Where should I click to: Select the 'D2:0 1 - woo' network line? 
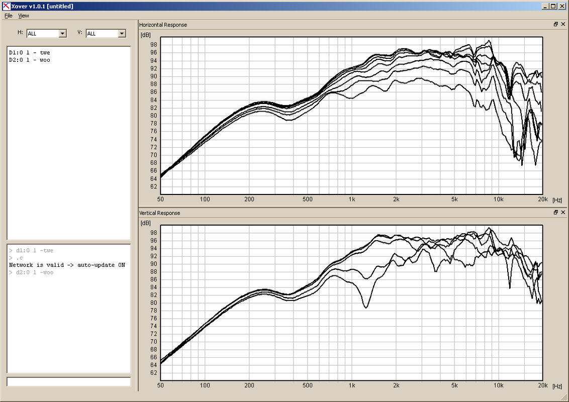[29, 60]
